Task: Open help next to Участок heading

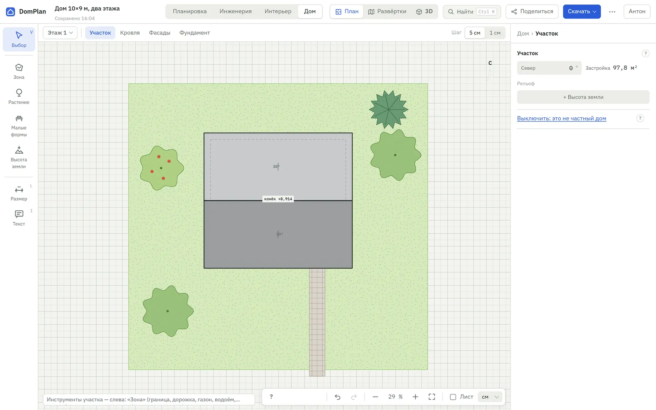Action: (645, 53)
